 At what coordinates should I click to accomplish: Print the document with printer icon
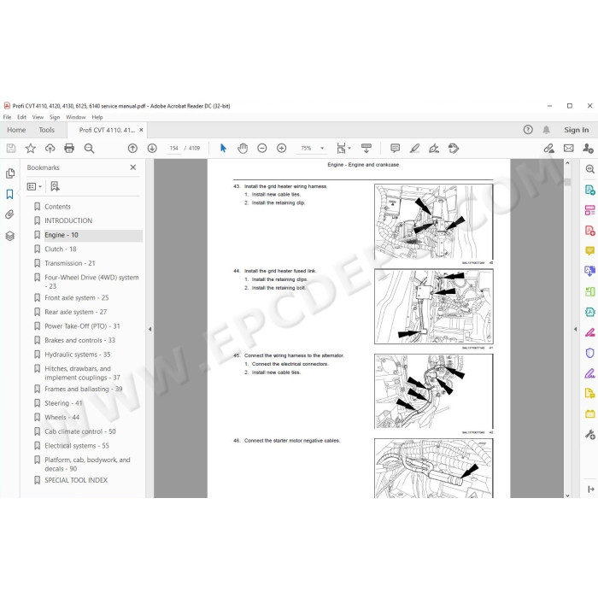coord(69,149)
